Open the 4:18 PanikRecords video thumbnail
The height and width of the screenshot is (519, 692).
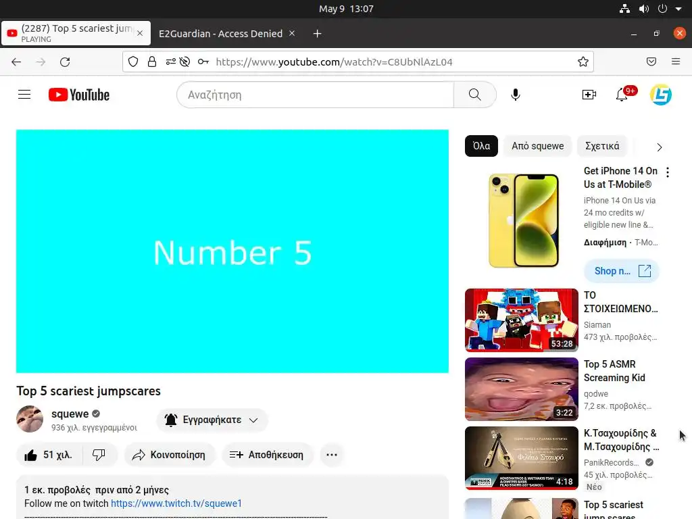[x=522, y=458]
